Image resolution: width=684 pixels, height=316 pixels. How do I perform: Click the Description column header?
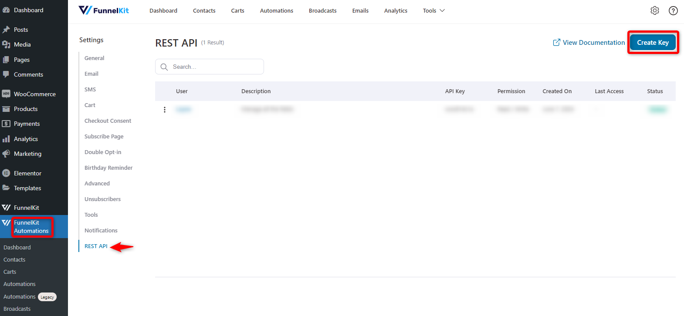click(256, 91)
